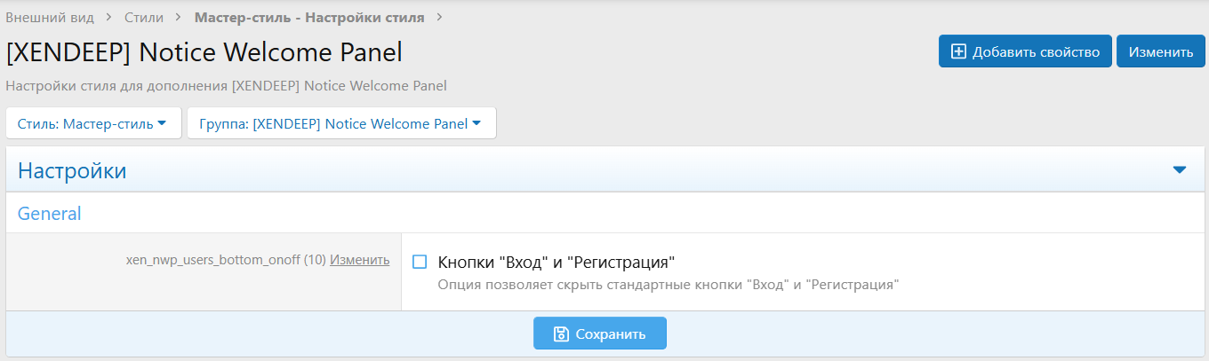Click the floppy disk icon on Сохранить
This screenshot has width=1209, height=361.
click(x=561, y=334)
